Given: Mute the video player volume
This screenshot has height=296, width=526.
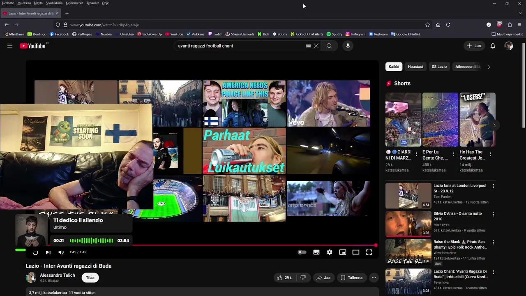Looking at the screenshot, I should click(61, 252).
